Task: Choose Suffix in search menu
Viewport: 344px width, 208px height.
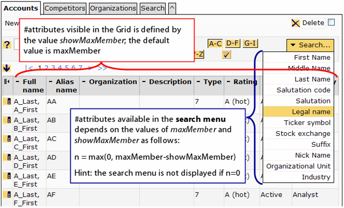Action: coord(298,144)
